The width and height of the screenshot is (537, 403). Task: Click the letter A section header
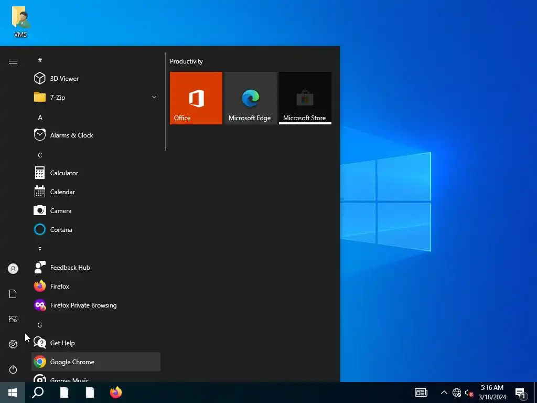coord(40,117)
